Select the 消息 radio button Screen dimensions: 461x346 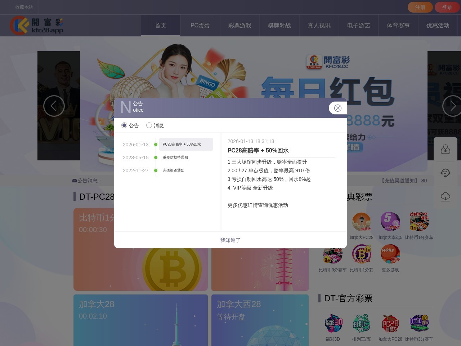(x=149, y=125)
